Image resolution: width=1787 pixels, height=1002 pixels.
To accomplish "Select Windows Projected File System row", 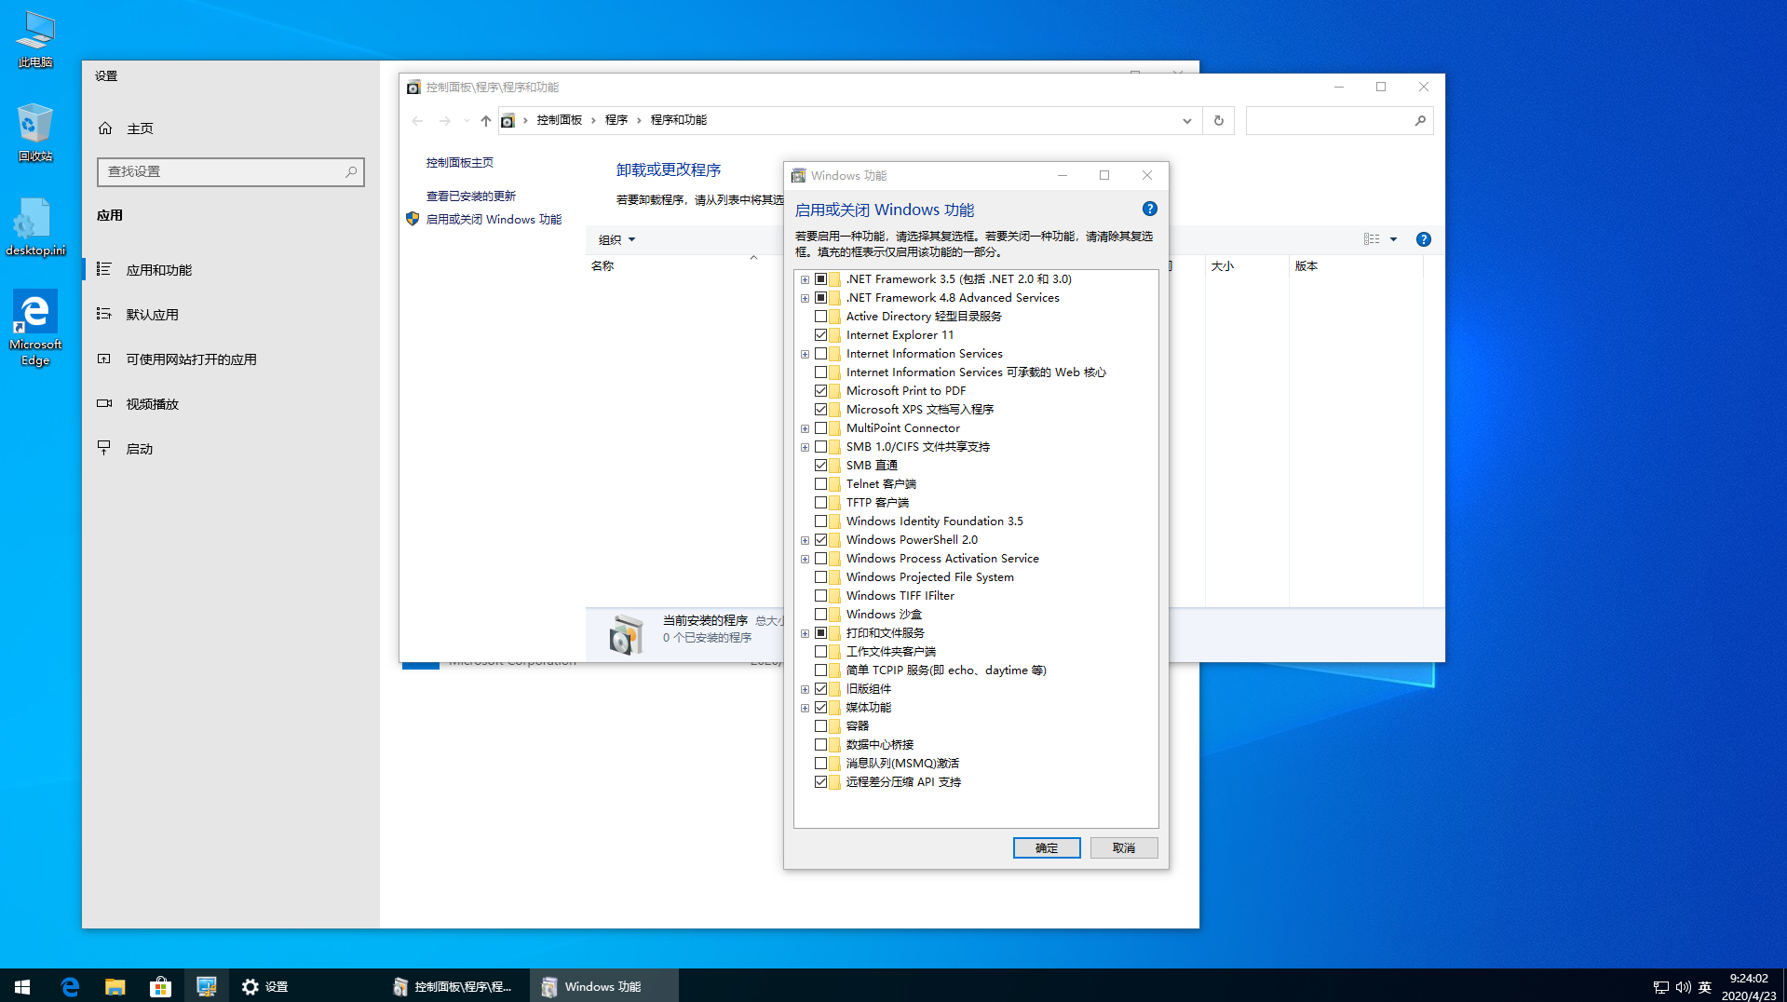I will (x=929, y=577).
